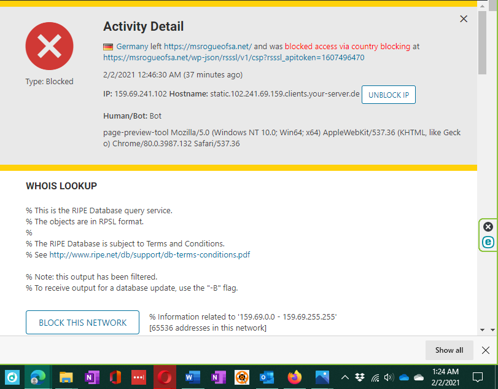The image size is (498, 389).
Task: Open the RIPE terms and conditions PDF link
Action: [149, 254]
